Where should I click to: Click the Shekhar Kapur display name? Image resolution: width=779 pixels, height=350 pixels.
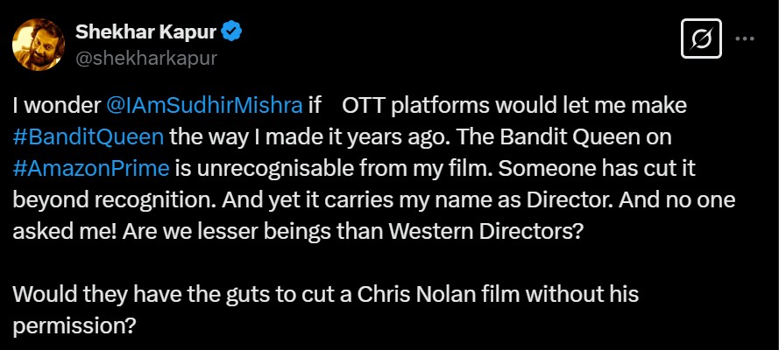tap(145, 33)
